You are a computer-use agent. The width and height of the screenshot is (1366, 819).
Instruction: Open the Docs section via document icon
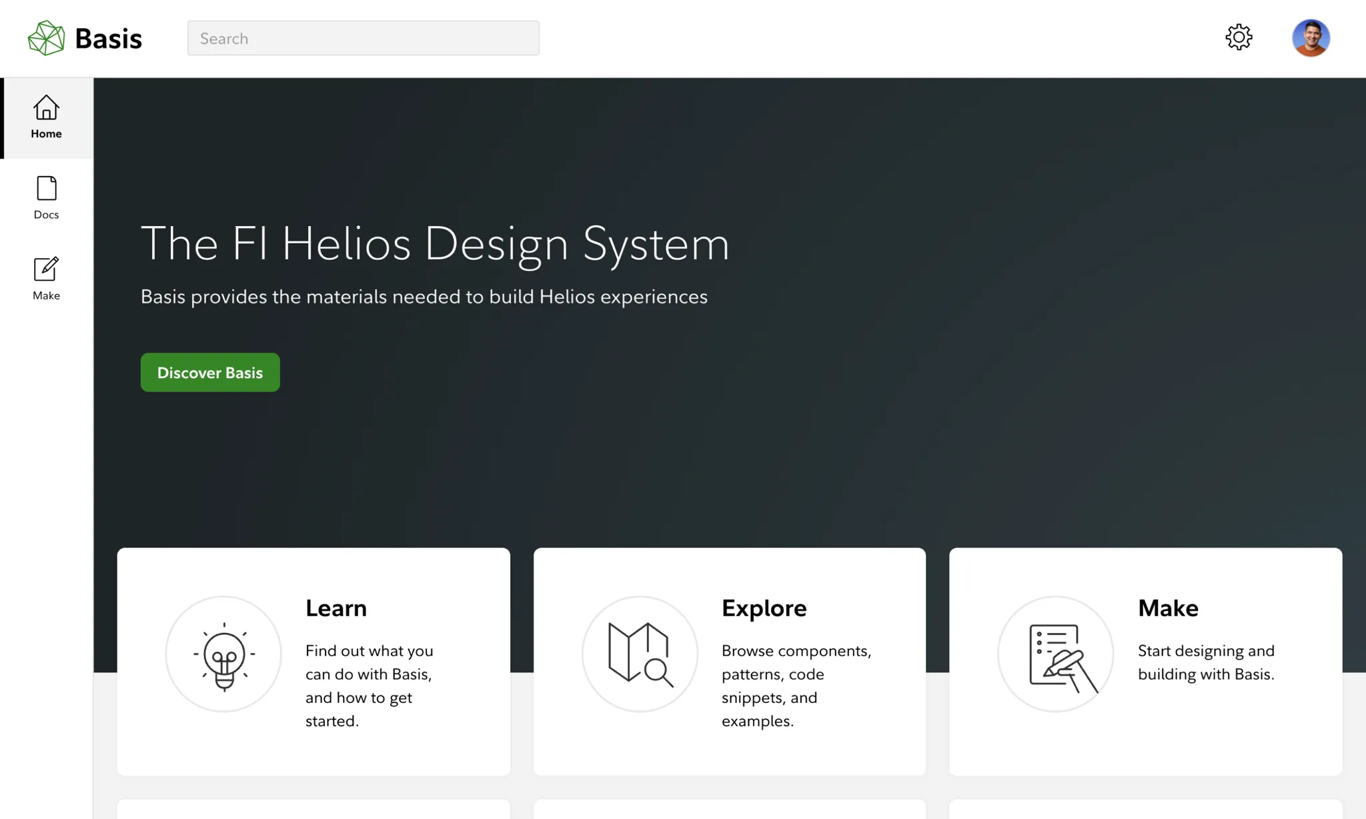pyautogui.click(x=45, y=189)
